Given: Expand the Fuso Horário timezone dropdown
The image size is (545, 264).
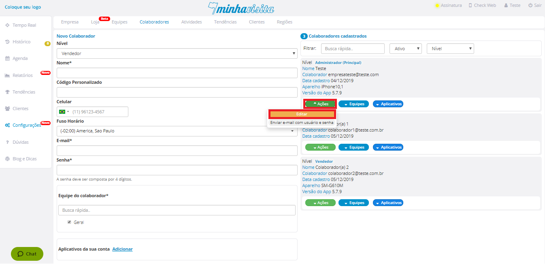Looking at the screenshot, I should click(177, 131).
